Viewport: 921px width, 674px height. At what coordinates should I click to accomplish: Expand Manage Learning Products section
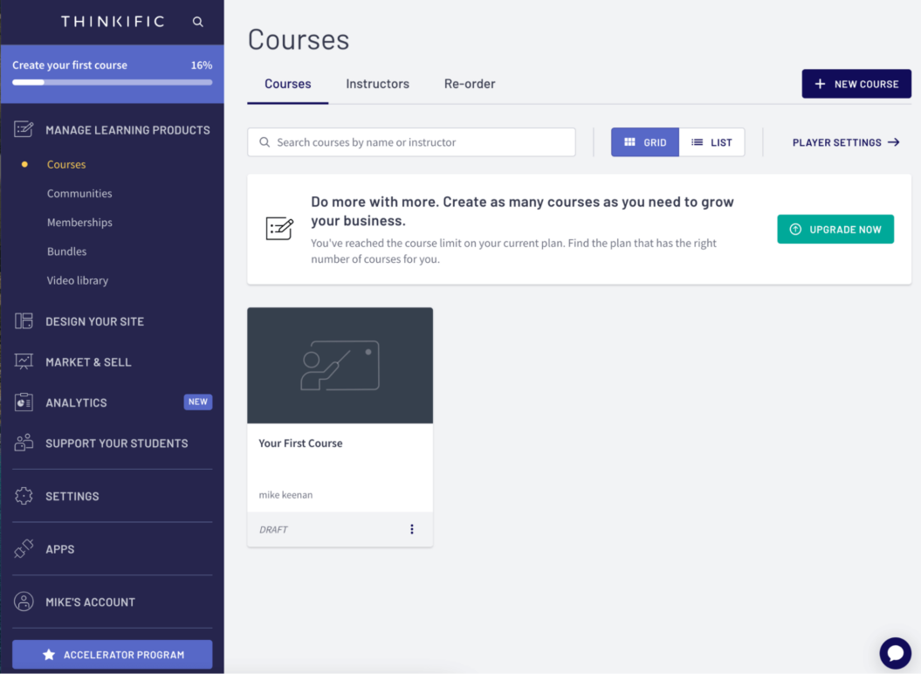pos(127,130)
